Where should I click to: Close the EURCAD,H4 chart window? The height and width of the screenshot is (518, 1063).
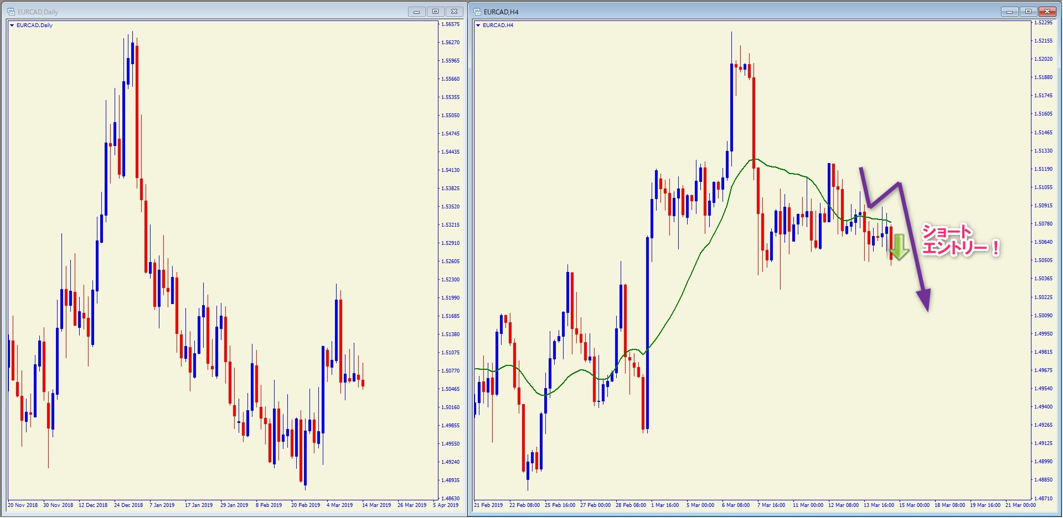click(x=1047, y=12)
